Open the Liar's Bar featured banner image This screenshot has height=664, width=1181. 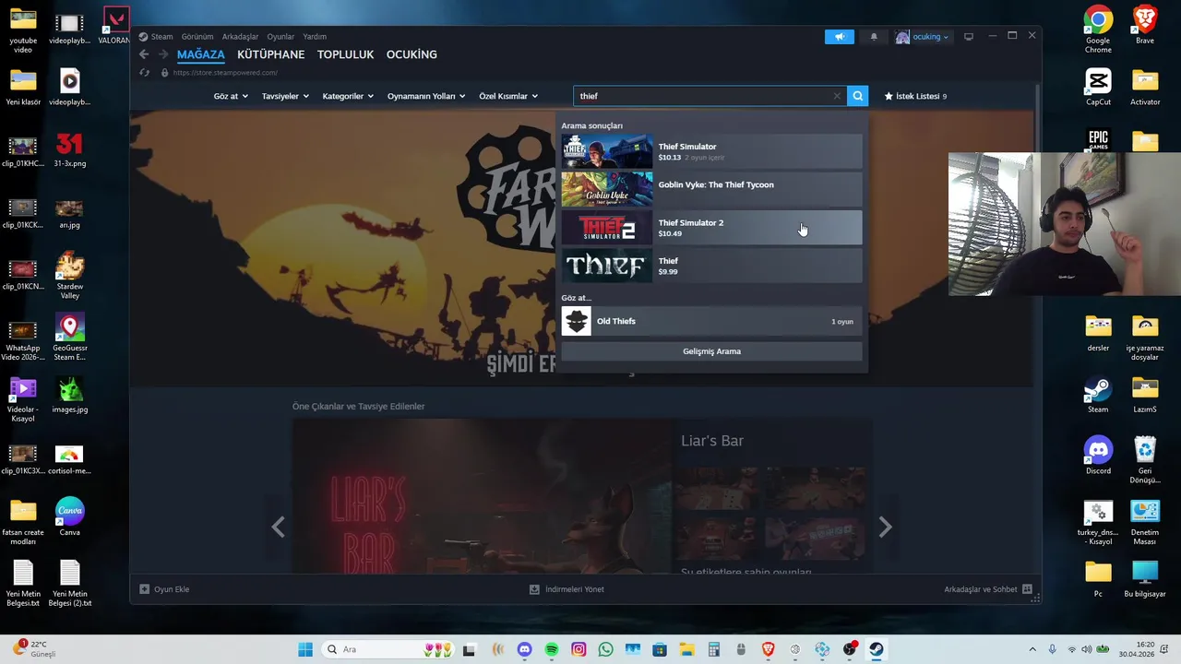click(482, 496)
